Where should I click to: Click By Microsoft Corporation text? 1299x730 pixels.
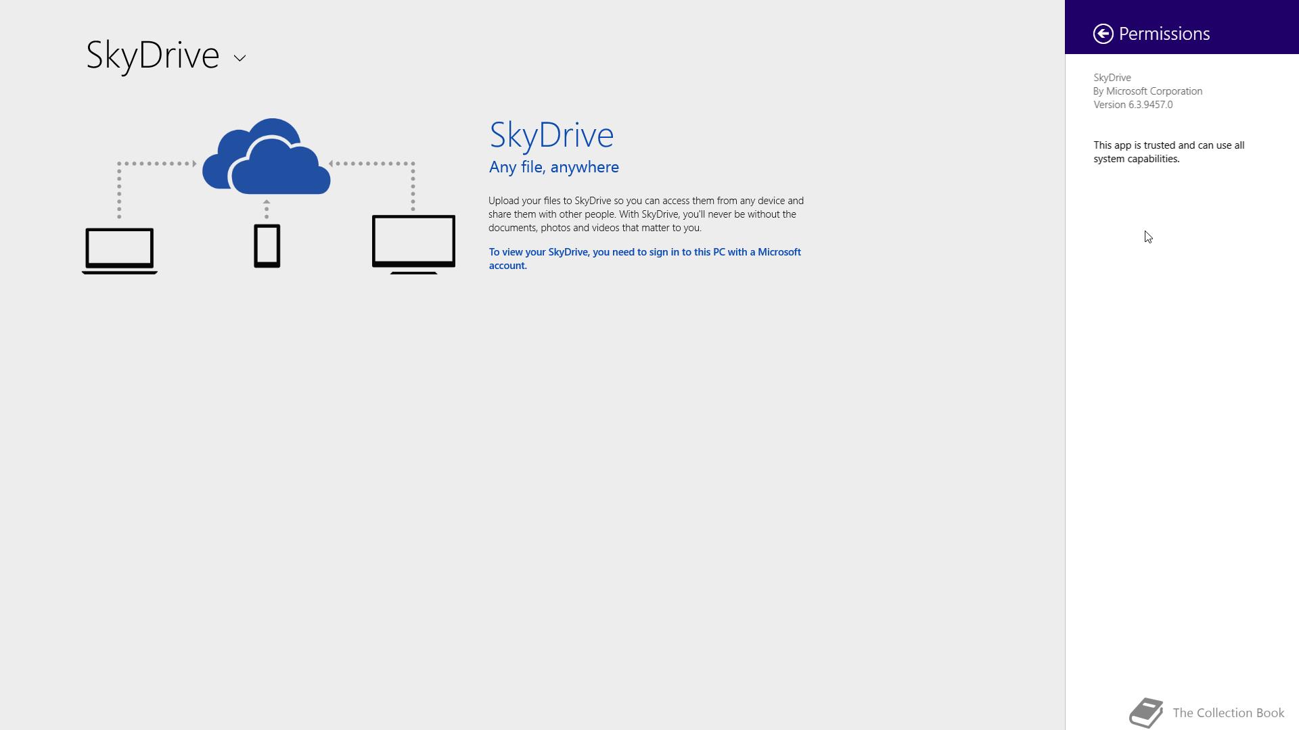(x=1147, y=91)
